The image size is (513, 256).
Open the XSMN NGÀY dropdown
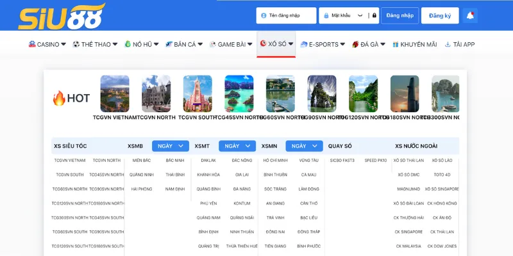tap(304, 146)
